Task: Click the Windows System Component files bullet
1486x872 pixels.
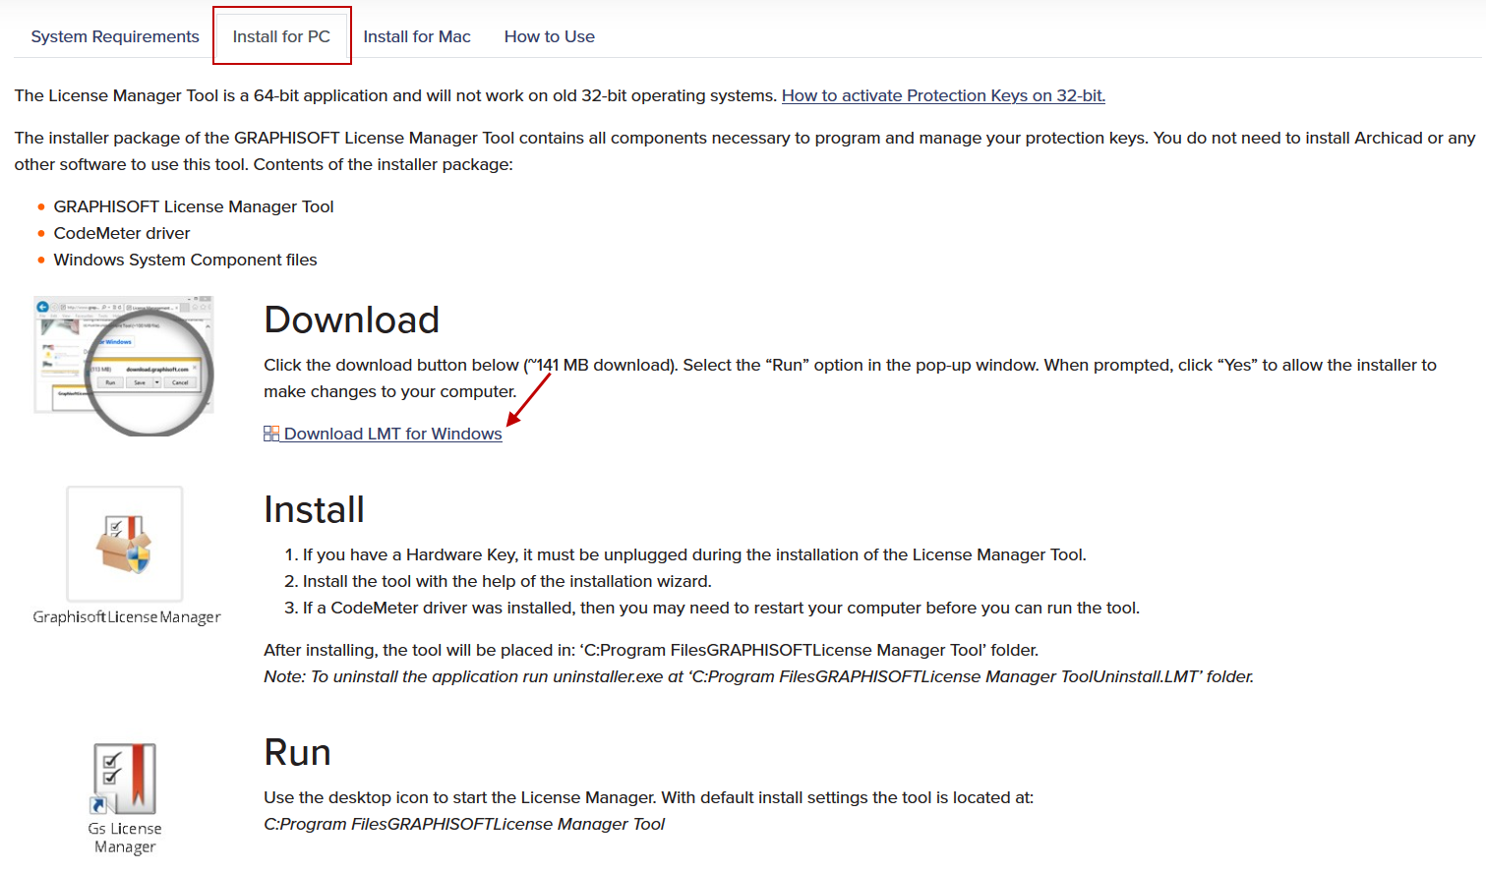Action: pyautogui.click(x=185, y=260)
